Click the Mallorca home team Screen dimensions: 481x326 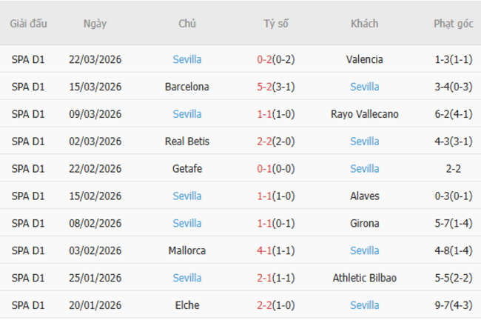tap(187, 251)
